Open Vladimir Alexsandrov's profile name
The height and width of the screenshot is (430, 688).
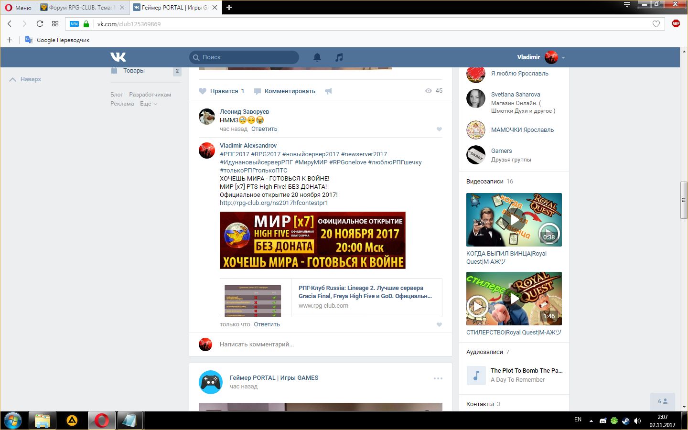pos(248,146)
